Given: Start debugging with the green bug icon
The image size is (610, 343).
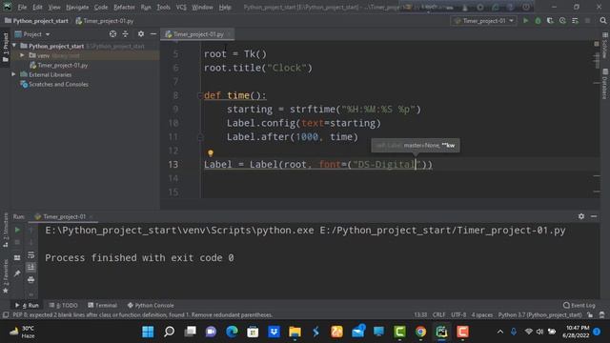Looking at the screenshot, I should [538, 21].
